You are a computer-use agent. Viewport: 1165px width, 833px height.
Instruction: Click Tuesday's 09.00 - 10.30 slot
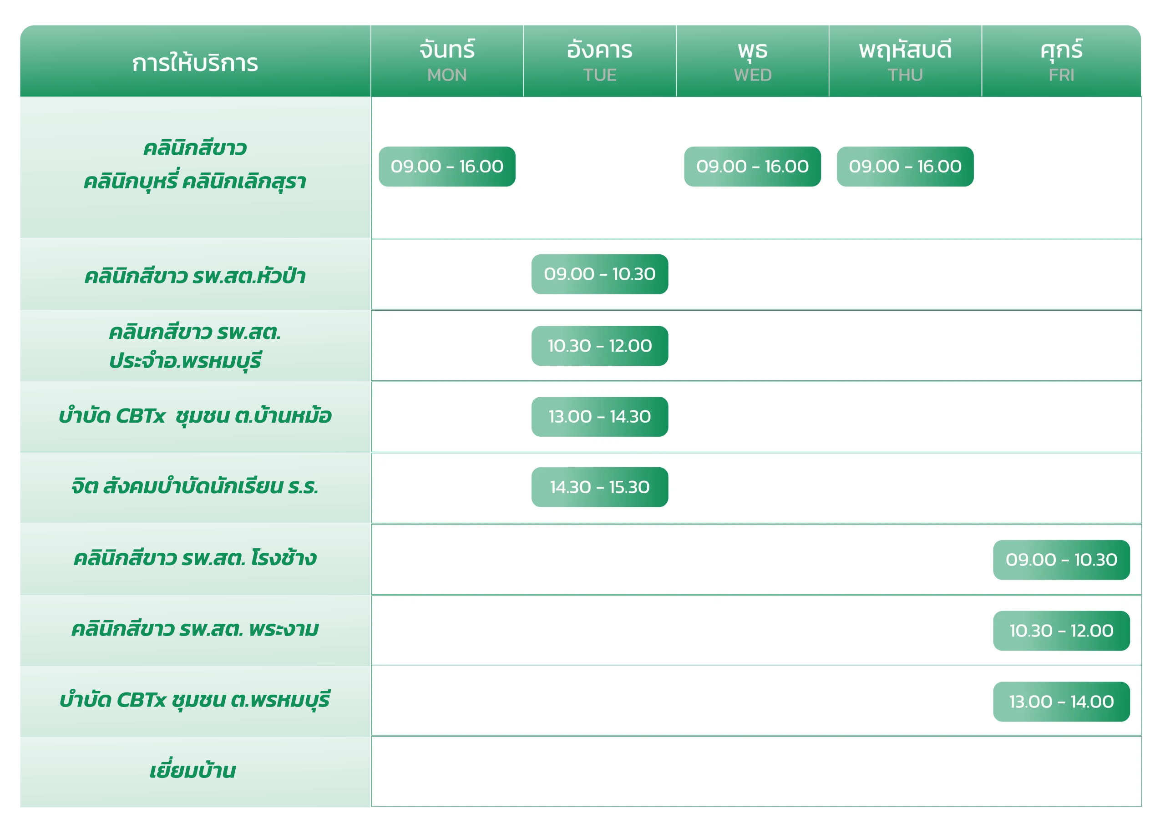click(599, 274)
